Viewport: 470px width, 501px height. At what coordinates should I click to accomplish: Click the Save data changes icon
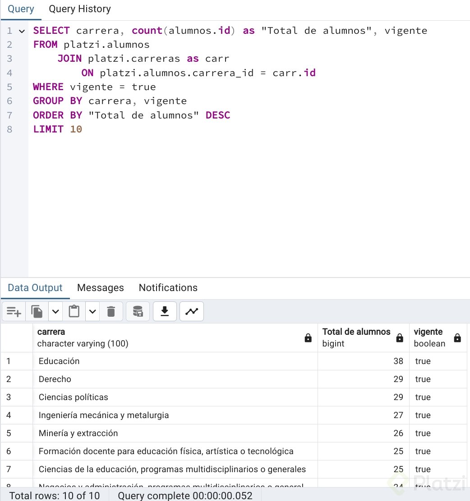[138, 311]
